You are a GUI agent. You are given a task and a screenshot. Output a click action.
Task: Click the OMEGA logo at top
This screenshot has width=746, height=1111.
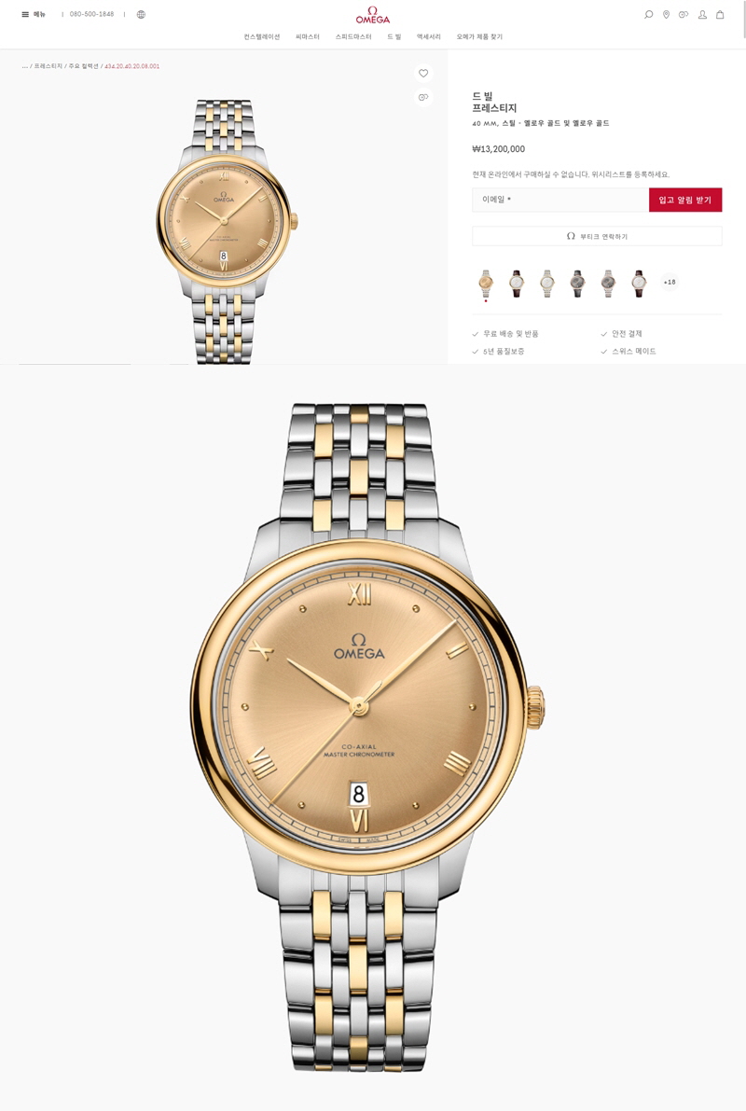point(373,15)
